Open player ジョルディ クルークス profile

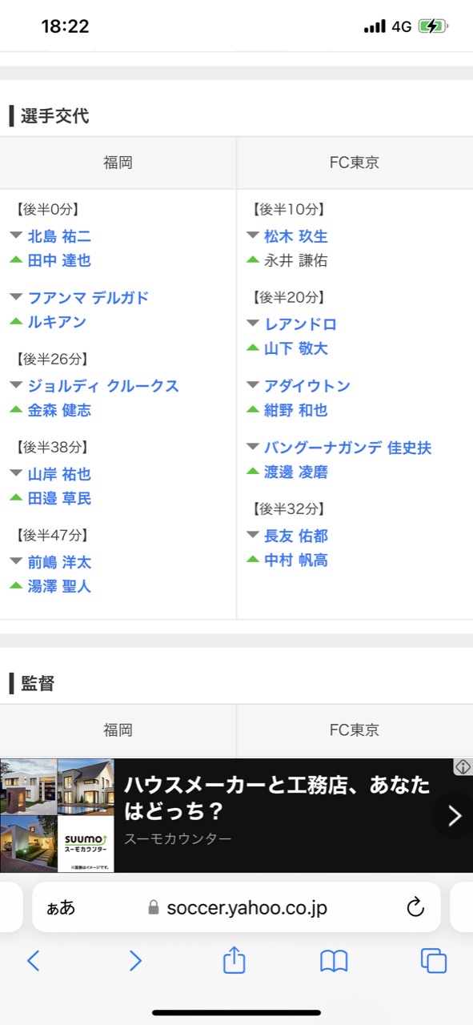103,386
